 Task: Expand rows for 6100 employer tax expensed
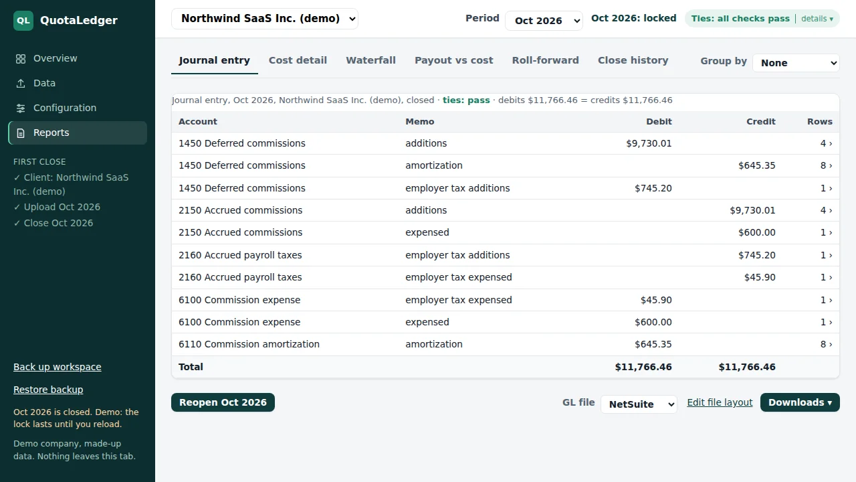pos(827,300)
